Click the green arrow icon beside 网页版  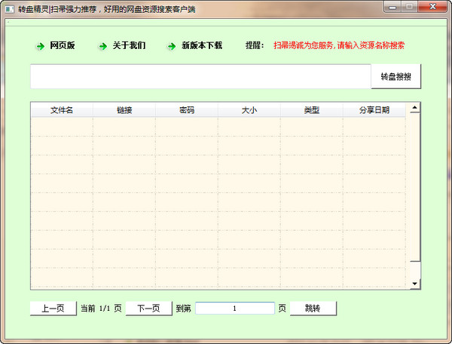tap(40, 46)
